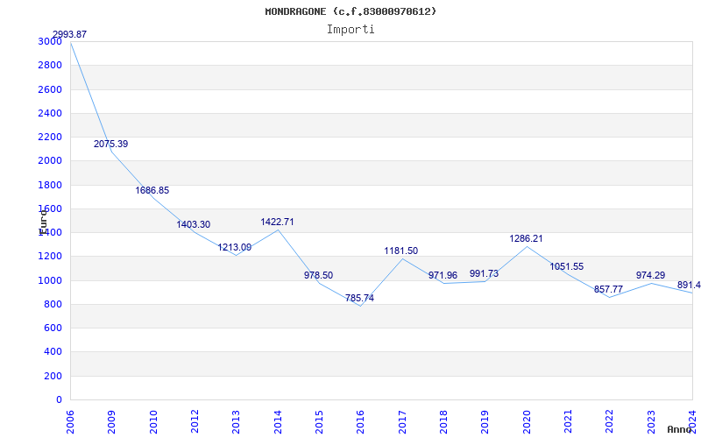This screenshot has width=701, height=438.
Task: Click the x-axis year 2022
Action: coord(610,422)
